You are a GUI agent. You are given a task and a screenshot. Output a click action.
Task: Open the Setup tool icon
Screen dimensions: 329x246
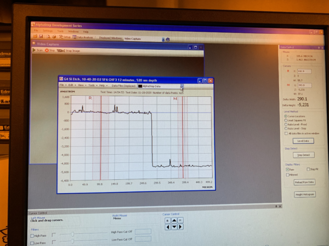click(61, 37)
